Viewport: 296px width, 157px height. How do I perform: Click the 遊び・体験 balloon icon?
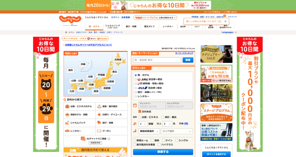(99, 123)
